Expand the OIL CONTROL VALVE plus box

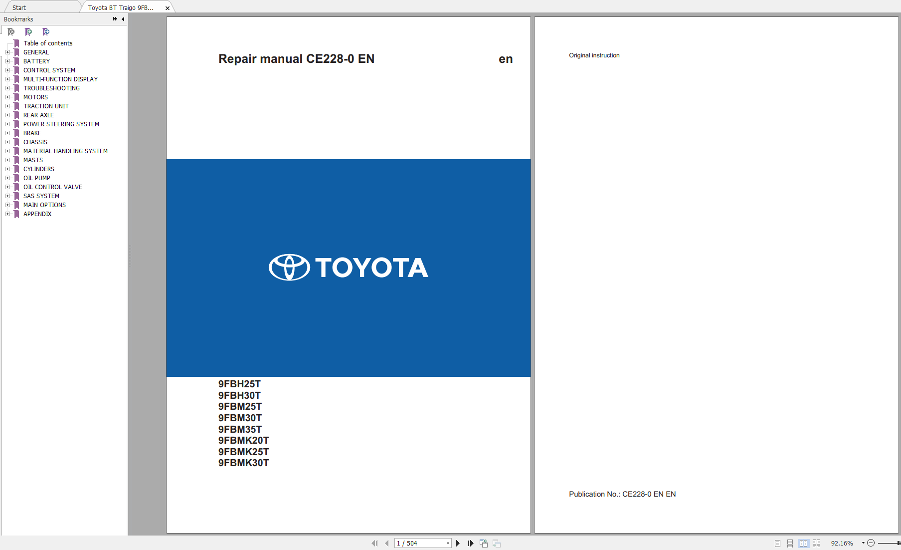click(x=7, y=187)
